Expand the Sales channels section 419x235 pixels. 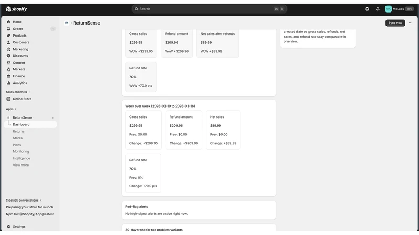18,92
